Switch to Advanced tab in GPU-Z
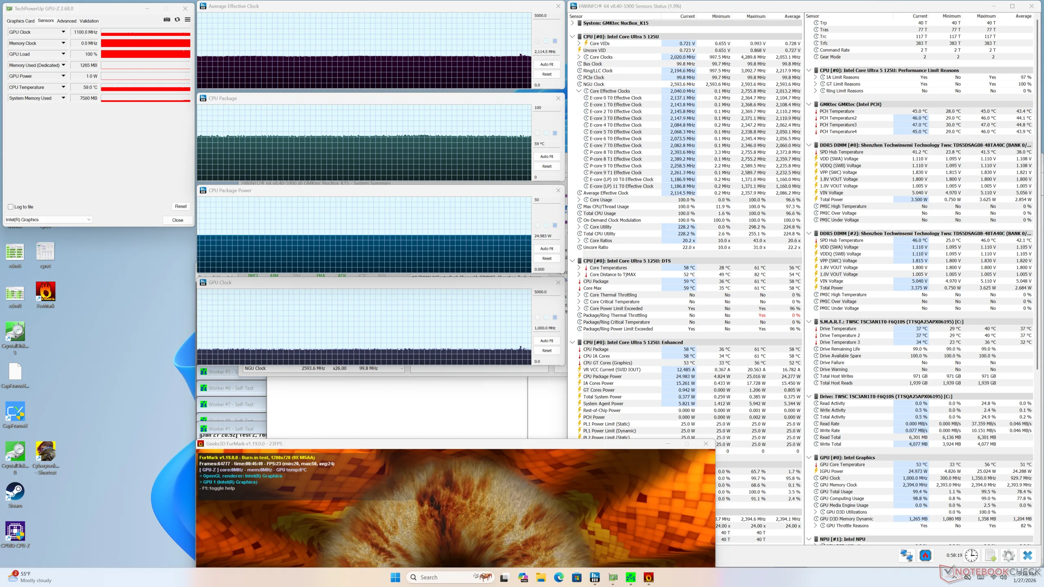 click(x=66, y=21)
